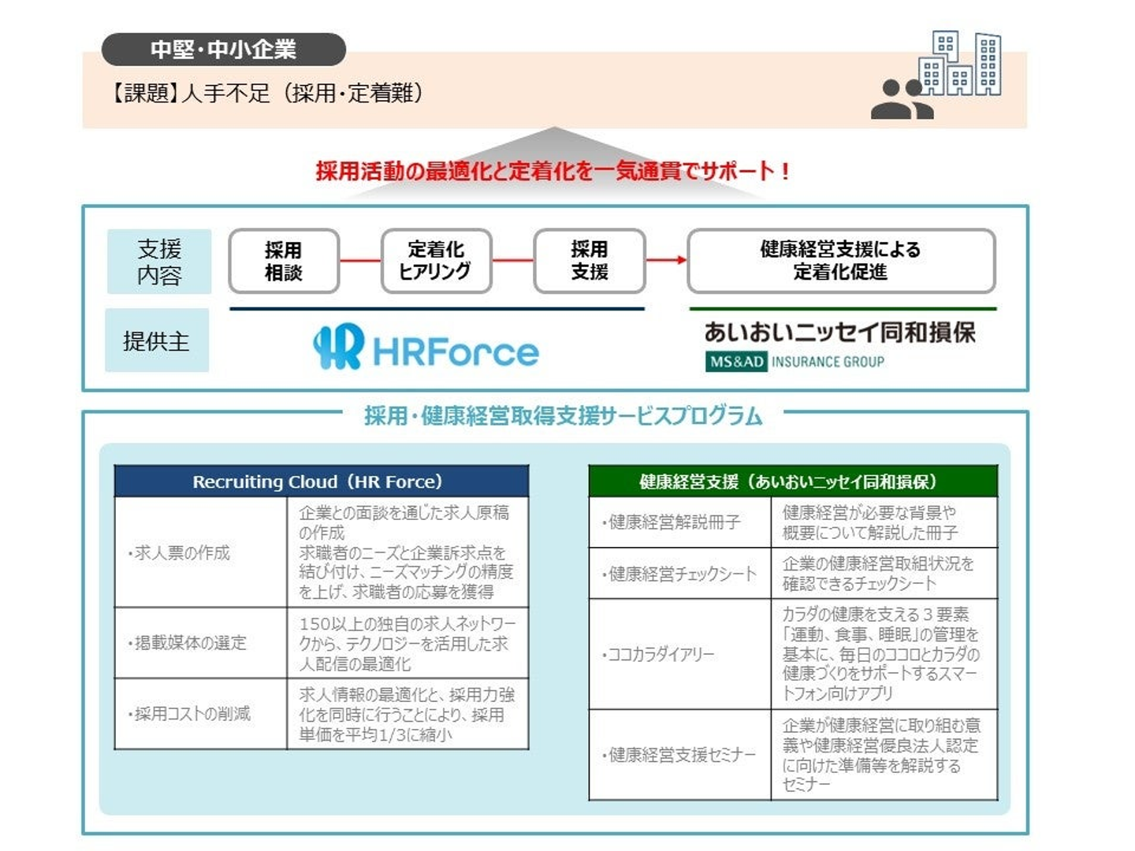Select the 掲載媒体の選定 row
The height and width of the screenshot is (851, 1135).
pyautogui.click(x=321, y=642)
